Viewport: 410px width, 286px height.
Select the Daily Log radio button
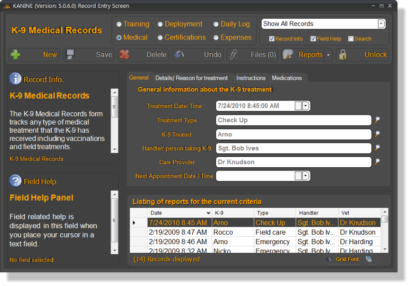(216, 24)
